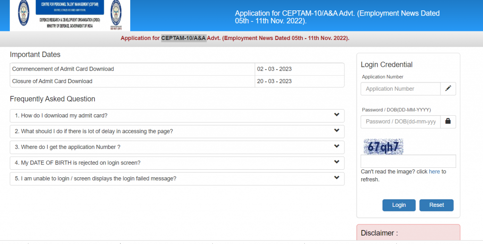This screenshot has width=483, height=244.
Task: Click the red application announcement headline
Action: 235,39
